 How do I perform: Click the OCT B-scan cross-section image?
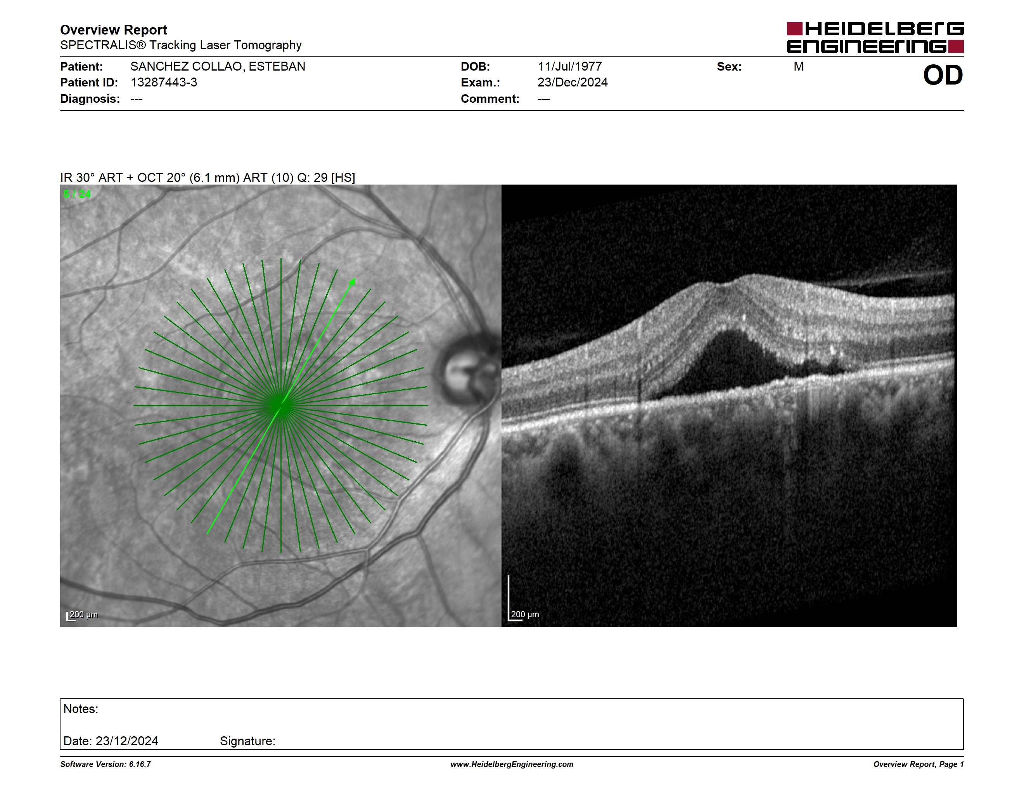click(x=729, y=406)
